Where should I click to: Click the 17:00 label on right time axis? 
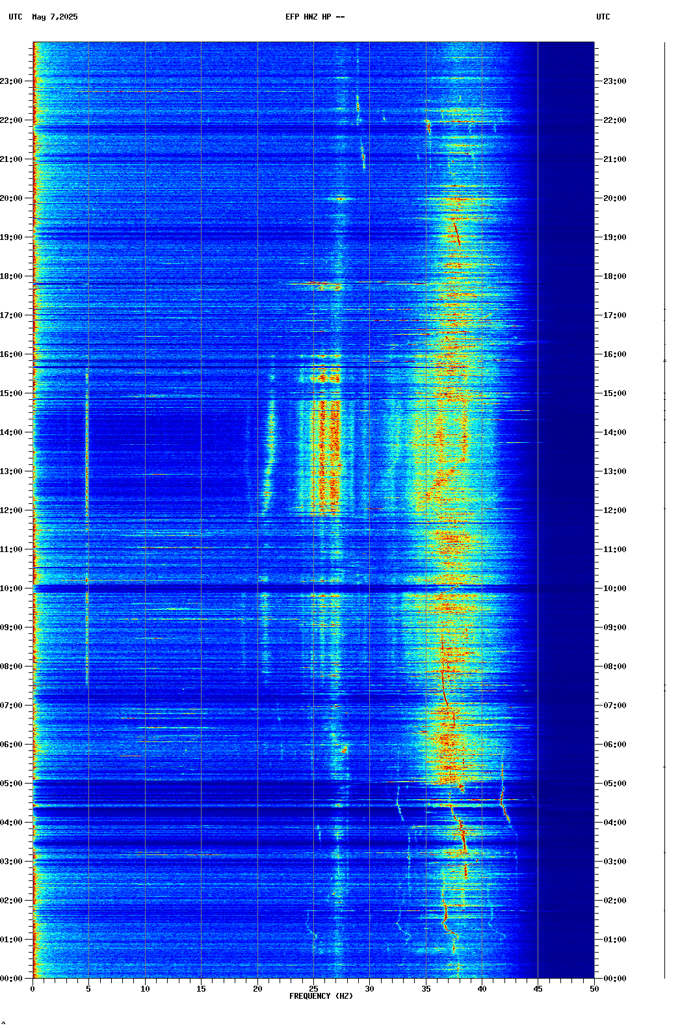tap(615, 315)
